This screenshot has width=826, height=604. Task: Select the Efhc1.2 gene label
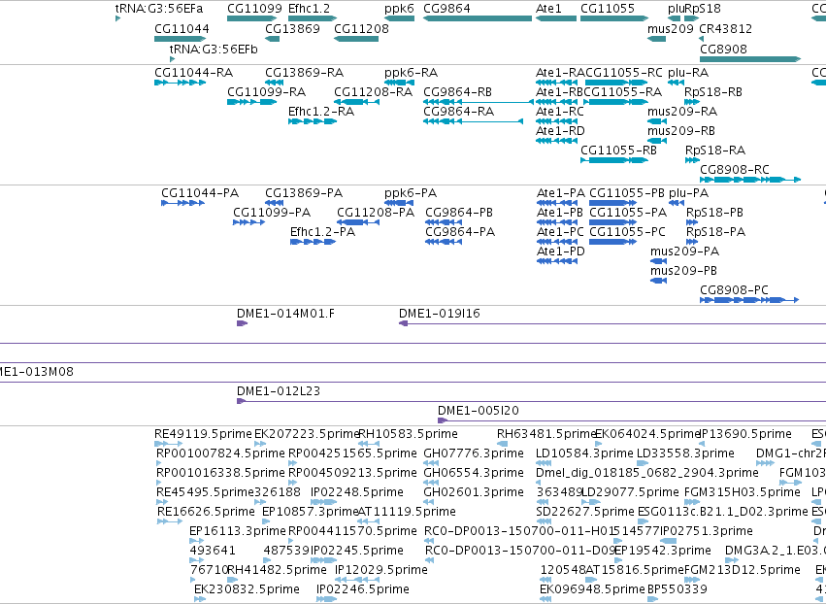pyautogui.click(x=309, y=9)
